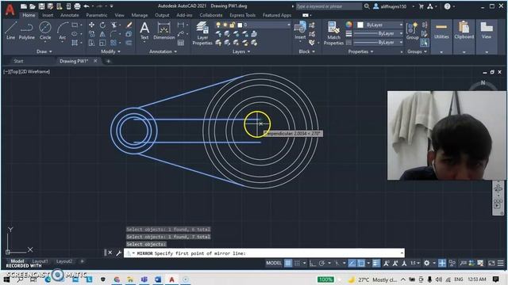This screenshot has height=285, width=508.
Task: Toggle object snap in status bar
Action: click(x=361, y=264)
